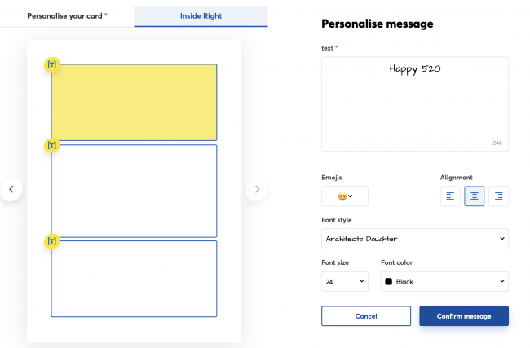Click into the Happy 520 message text area
The width and height of the screenshot is (530, 348).
[x=415, y=104]
